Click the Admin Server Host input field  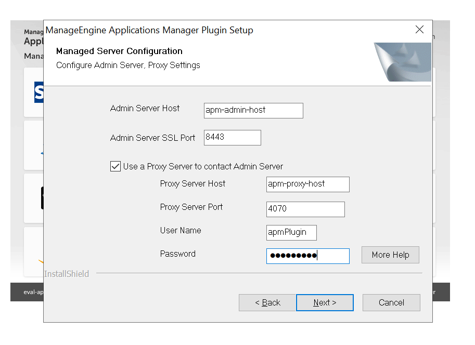pos(253,111)
